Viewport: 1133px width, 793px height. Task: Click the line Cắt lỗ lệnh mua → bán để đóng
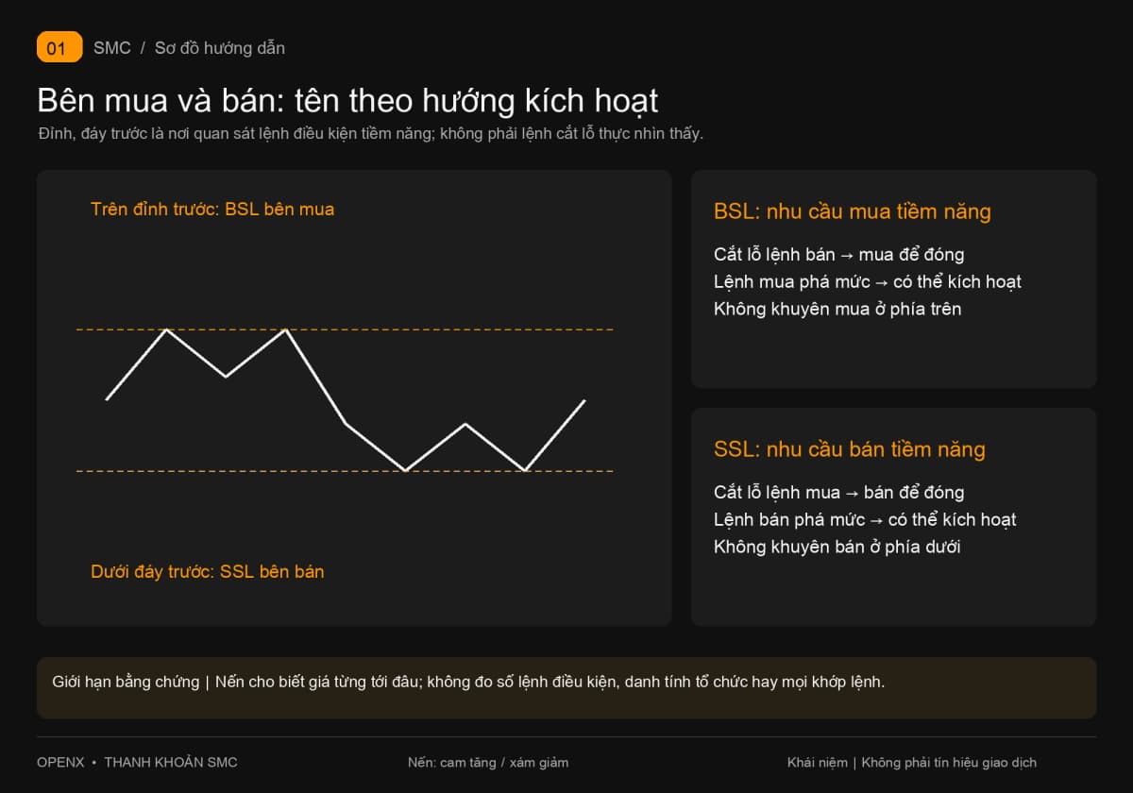[839, 492]
